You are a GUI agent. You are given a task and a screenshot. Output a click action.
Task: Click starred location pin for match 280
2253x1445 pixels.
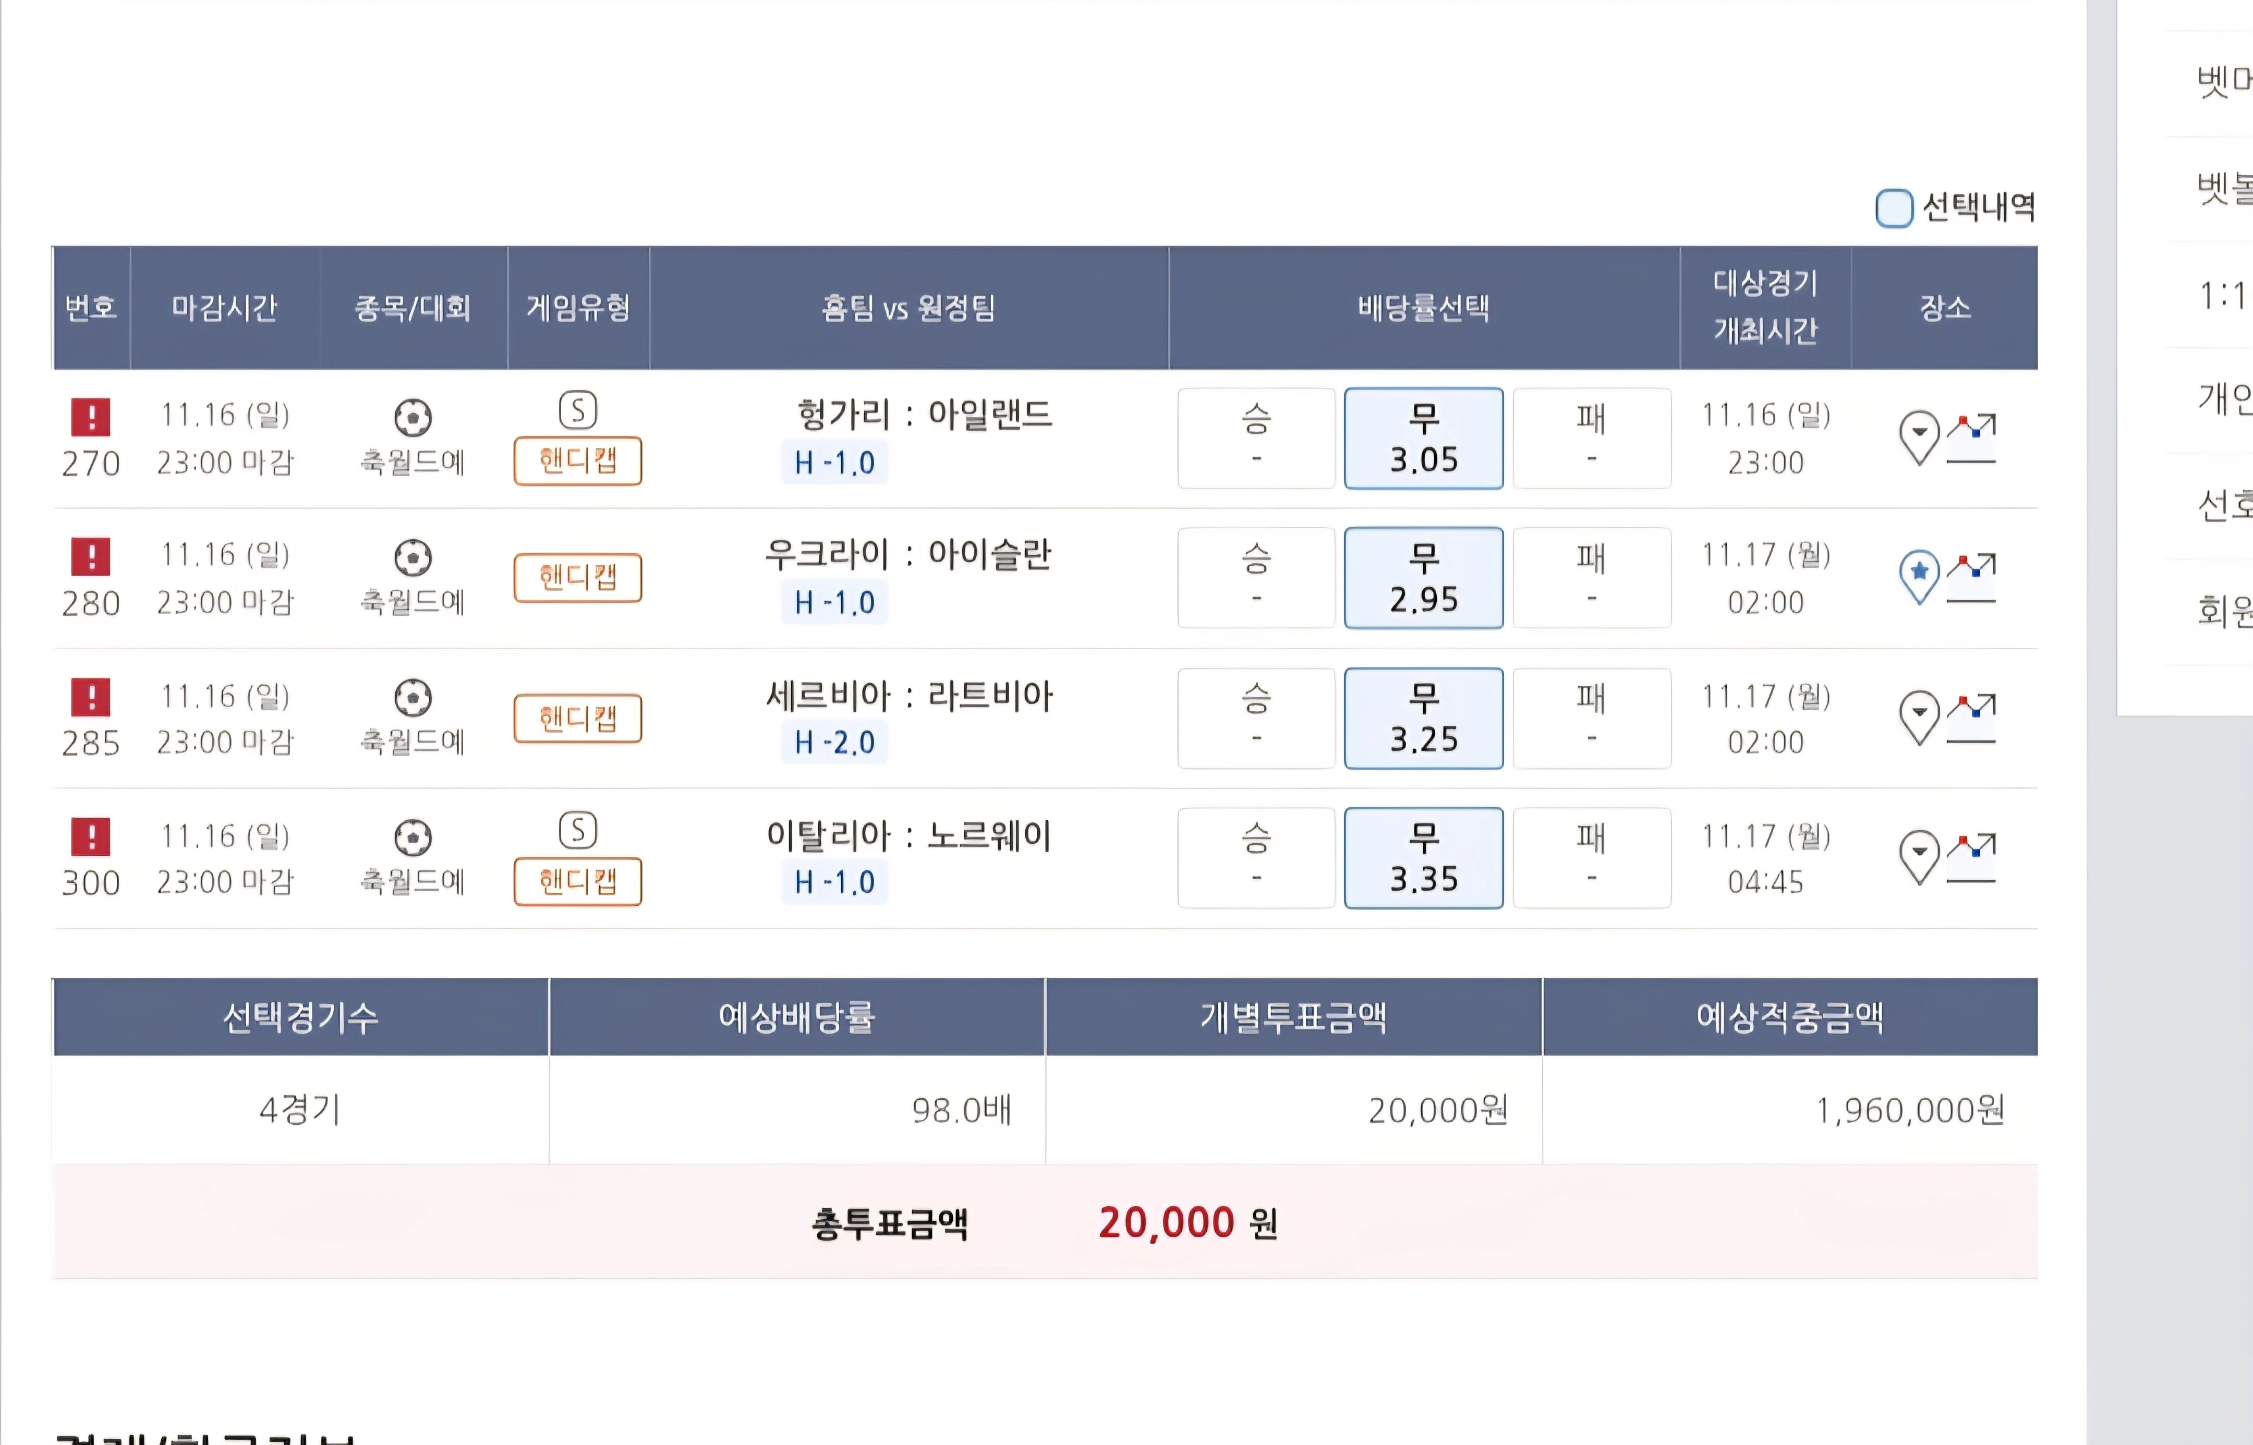[1919, 574]
